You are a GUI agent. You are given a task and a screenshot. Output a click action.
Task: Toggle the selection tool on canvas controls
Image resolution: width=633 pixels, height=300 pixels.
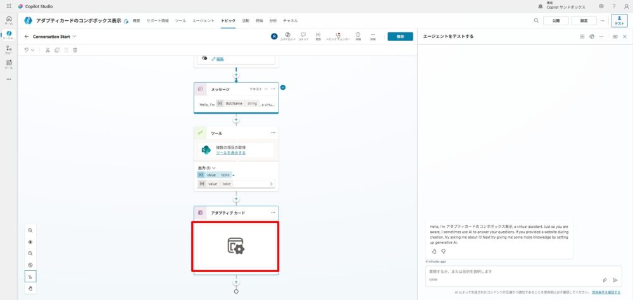(30, 277)
